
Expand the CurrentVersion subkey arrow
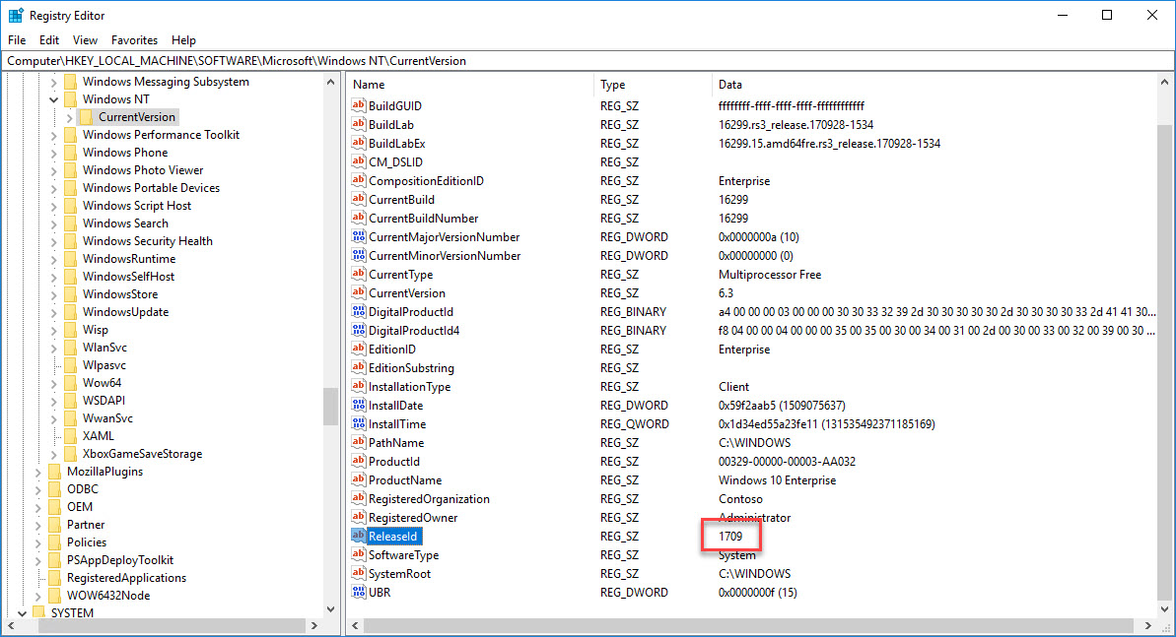pos(69,118)
